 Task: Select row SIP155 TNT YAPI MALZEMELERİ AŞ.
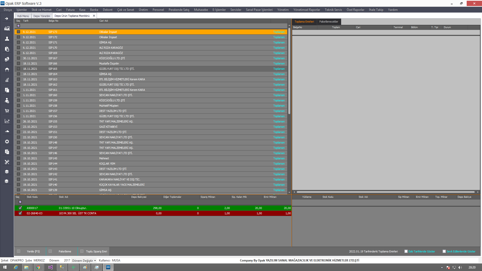tap(151, 121)
